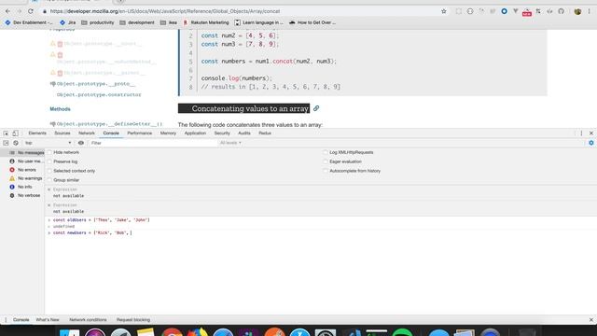Close the bottom drawer panel
This screenshot has height=336, width=597.
coord(591,320)
